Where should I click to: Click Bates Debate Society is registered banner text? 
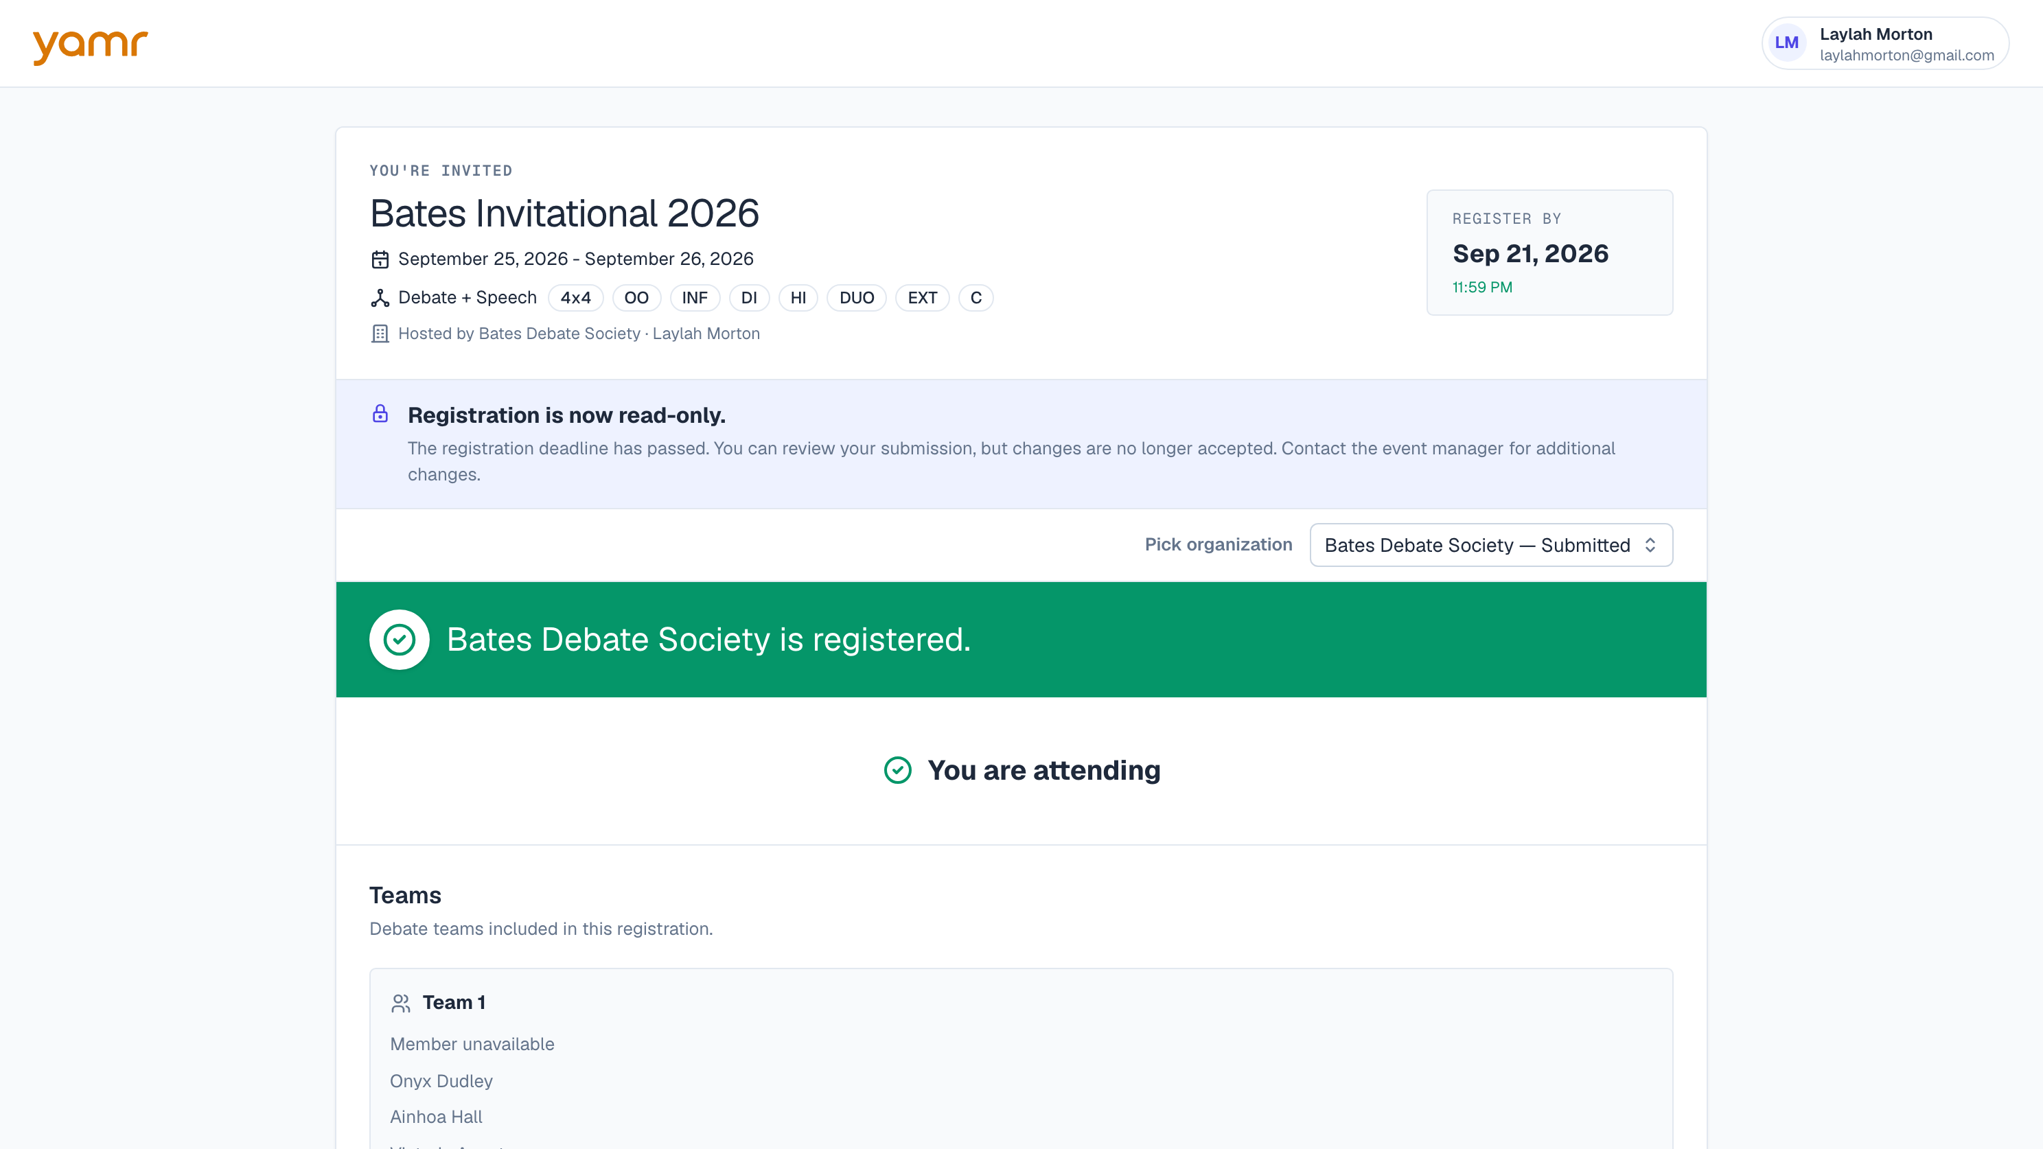pyautogui.click(x=708, y=640)
